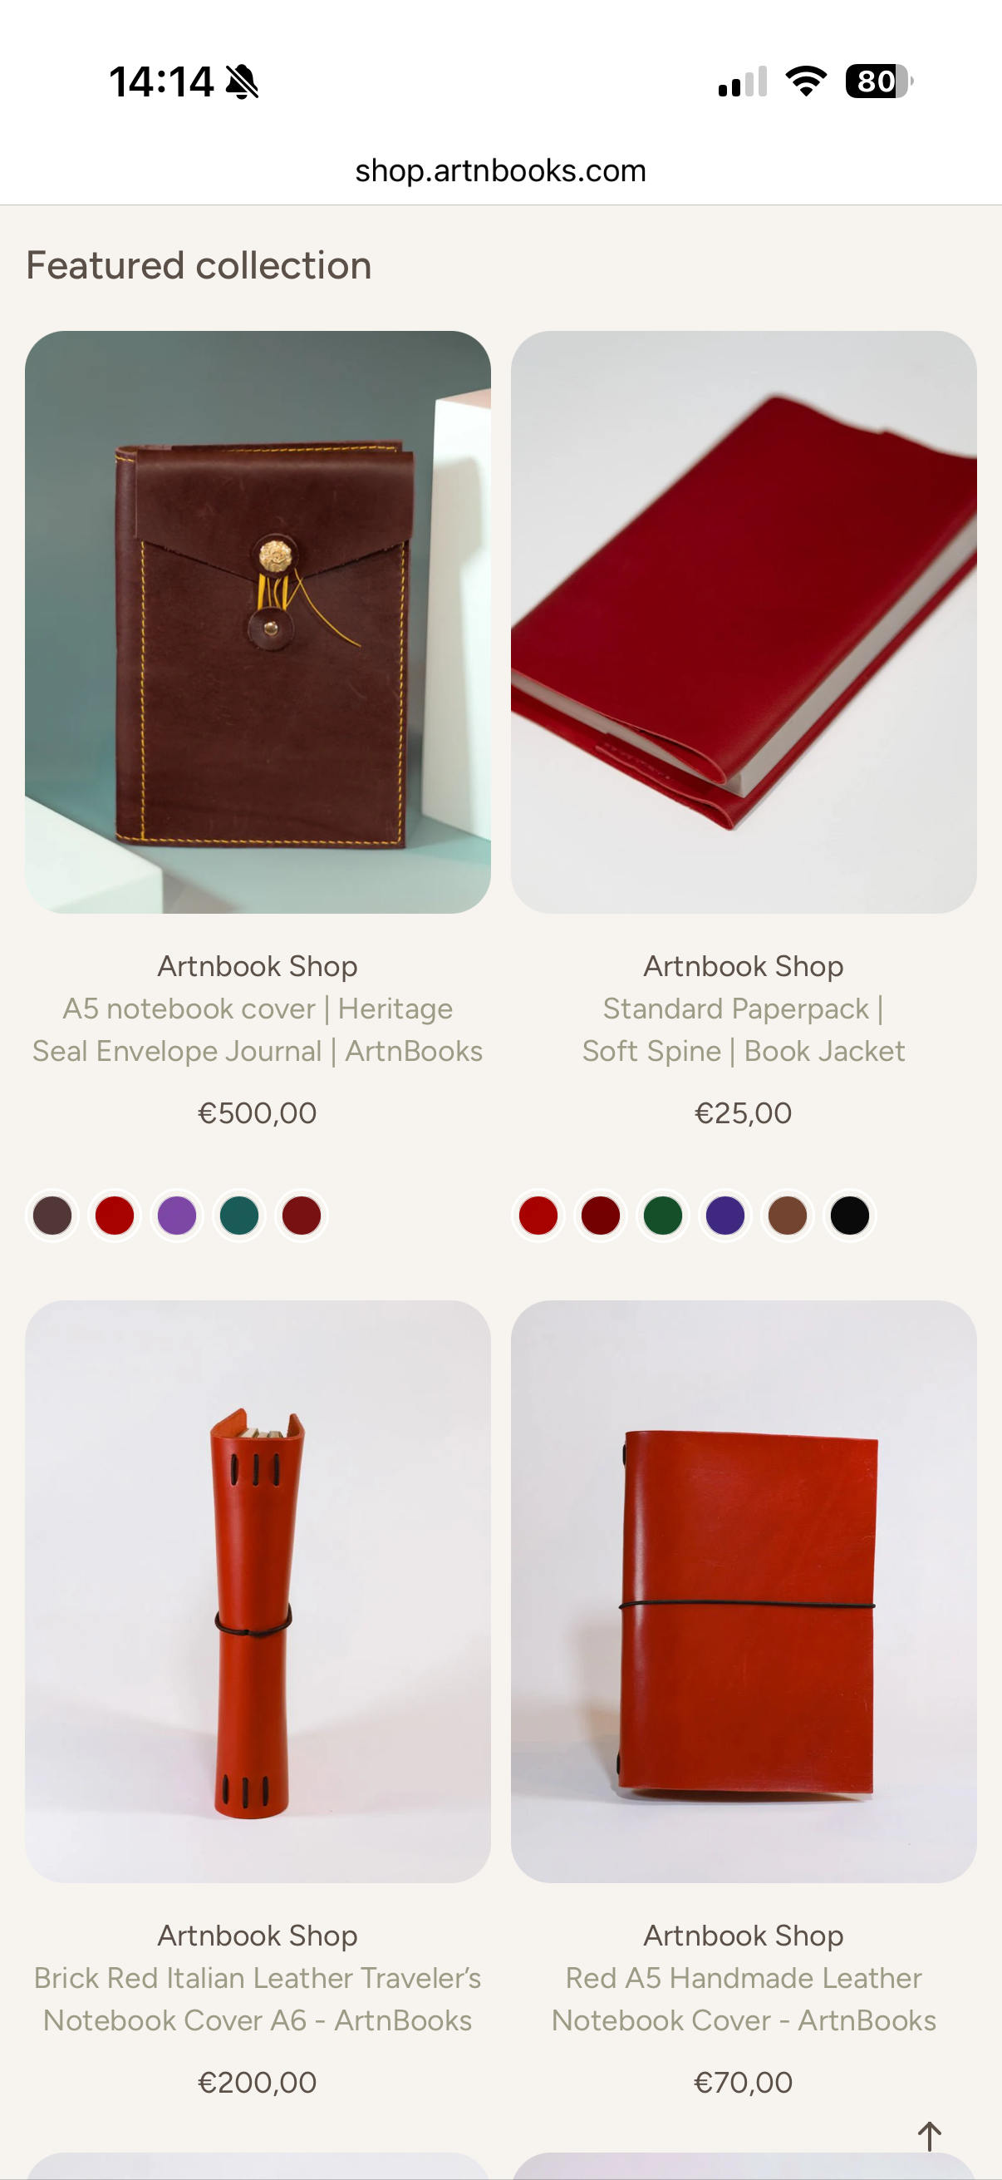Image resolution: width=1002 pixels, height=2180 pixels.
Task: Pick the black swatch for Standard Paperpack
Action: [x=850, y=1216]
